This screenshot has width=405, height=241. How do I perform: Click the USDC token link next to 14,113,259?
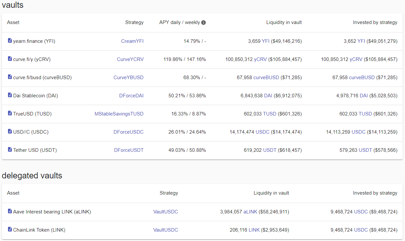(x=358, y=132)
